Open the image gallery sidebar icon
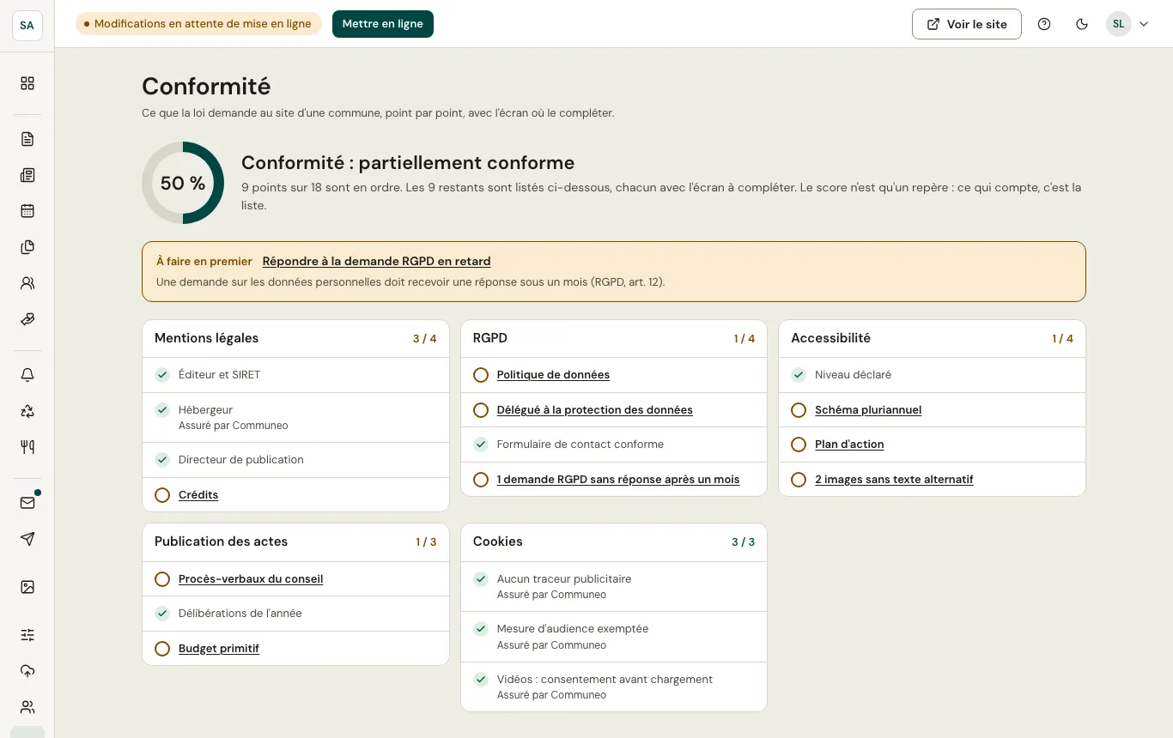Viewport: 1173px width, 738px height. (x=27, y=587)
